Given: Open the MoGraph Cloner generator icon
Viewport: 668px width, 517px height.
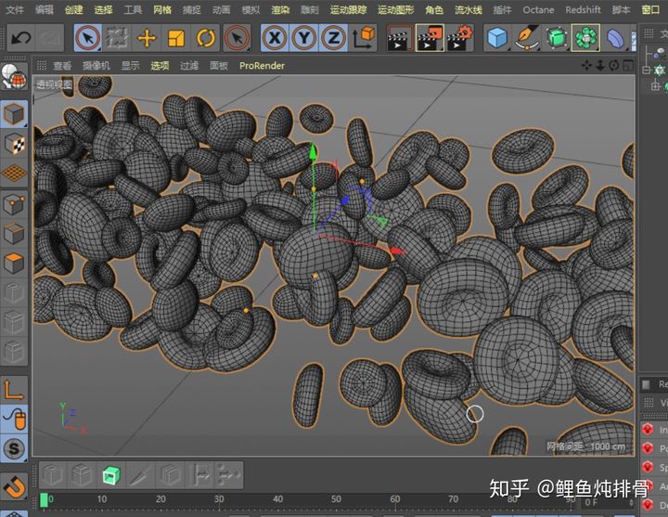Looking at the screenshot, I should (585, 38).
